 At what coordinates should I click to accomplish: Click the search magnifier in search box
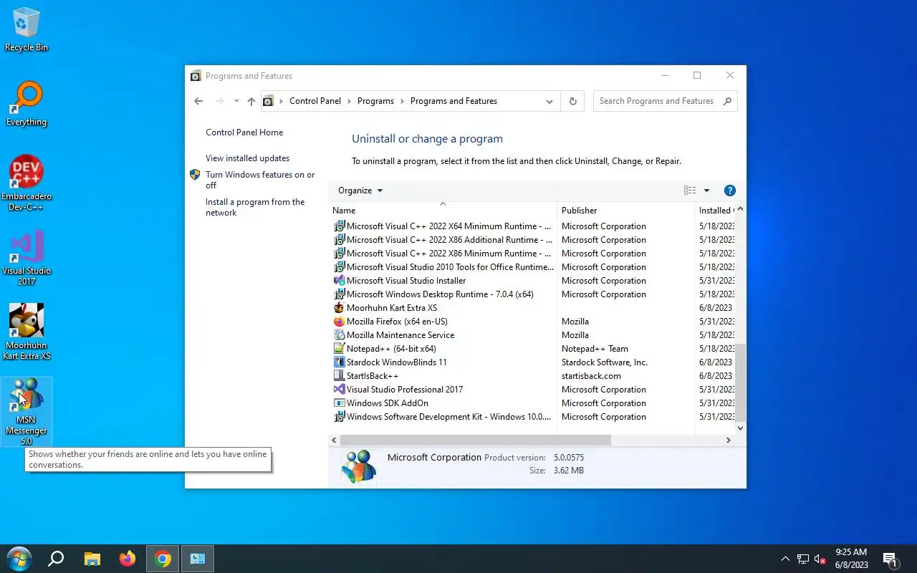pyautogui.click(x=727, y=101)
